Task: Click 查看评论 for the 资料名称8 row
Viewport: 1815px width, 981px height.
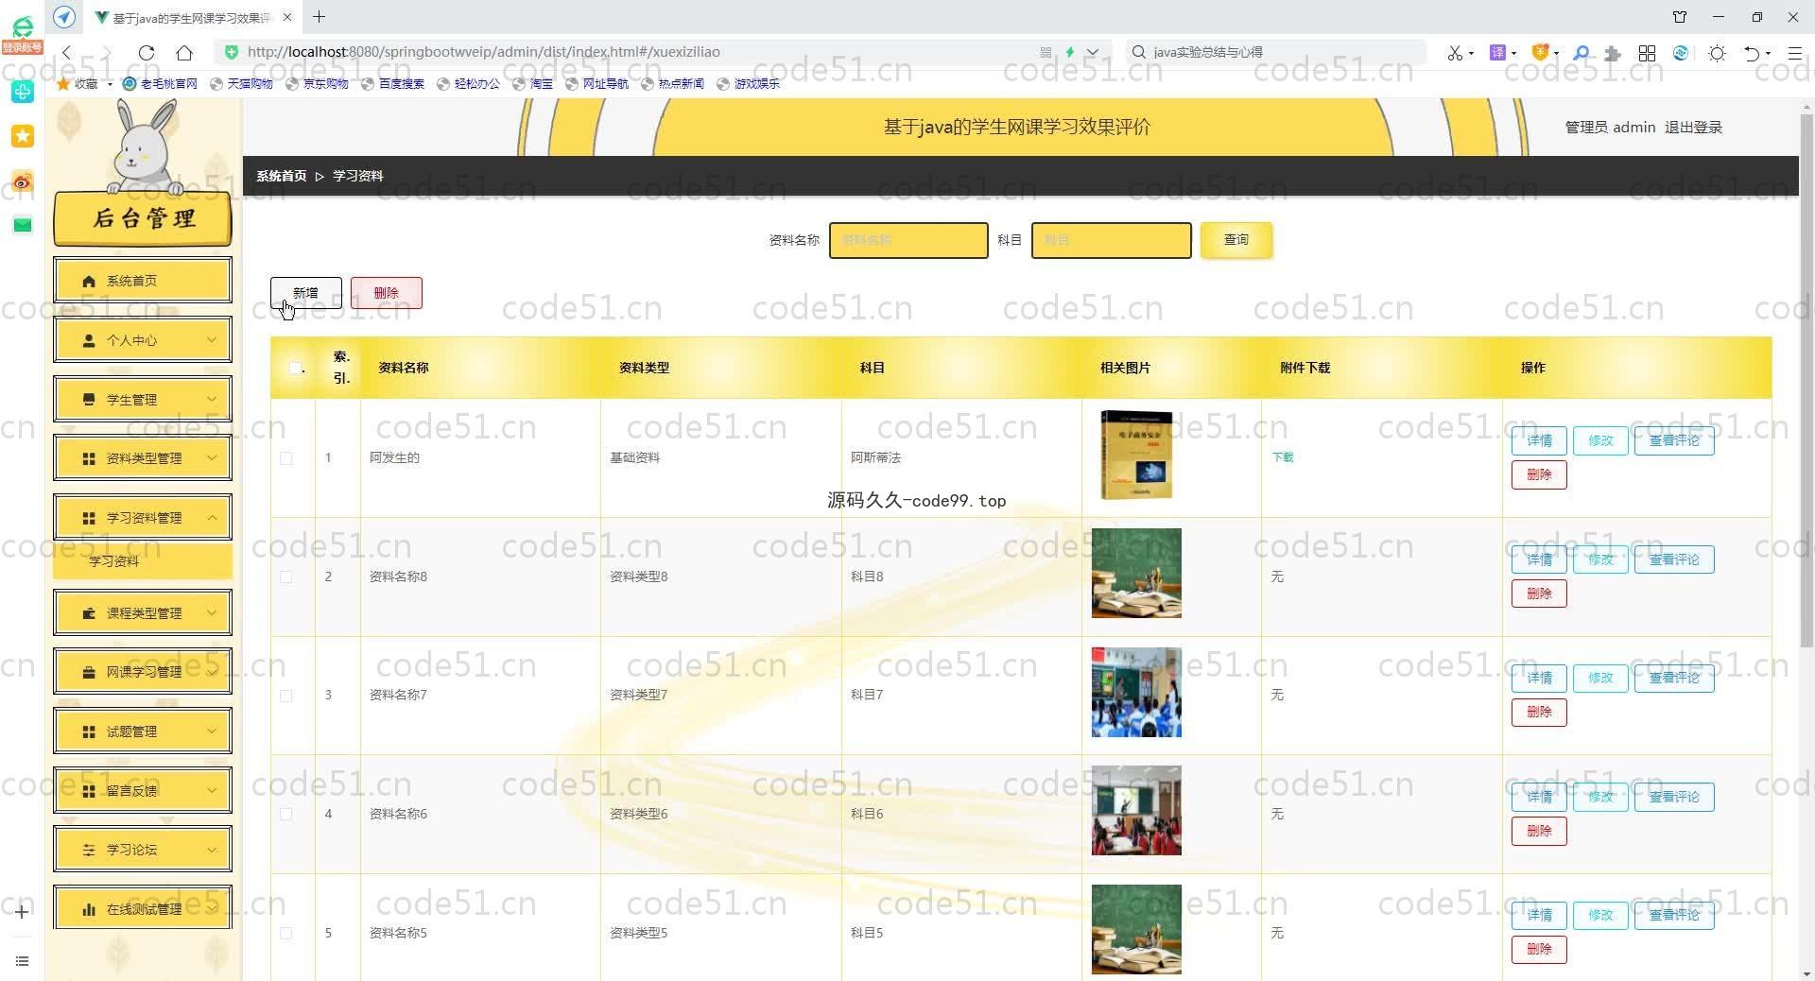Action: point(1674,559)
